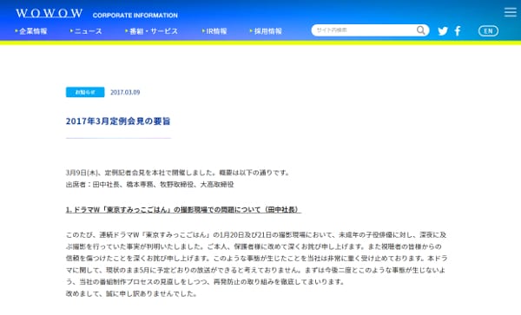Click section heading about 東京すみっこごはん

183,210
